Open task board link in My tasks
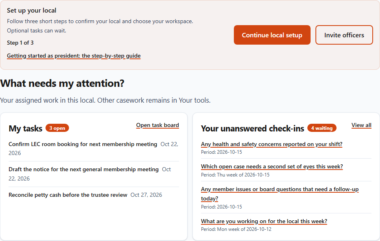 (158, 125)
